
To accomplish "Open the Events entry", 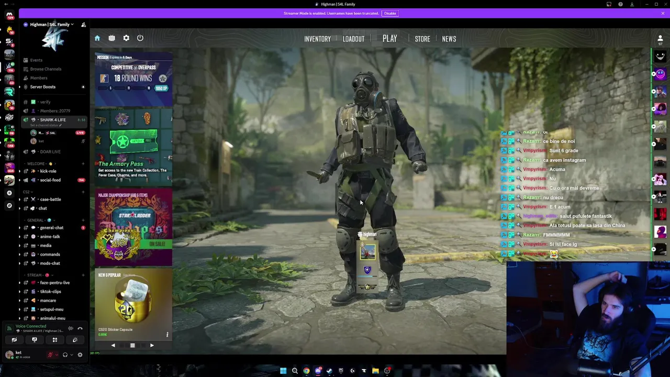I will (36, 60).
